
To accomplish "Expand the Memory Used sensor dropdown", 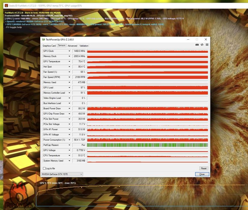I will [69, 82].
